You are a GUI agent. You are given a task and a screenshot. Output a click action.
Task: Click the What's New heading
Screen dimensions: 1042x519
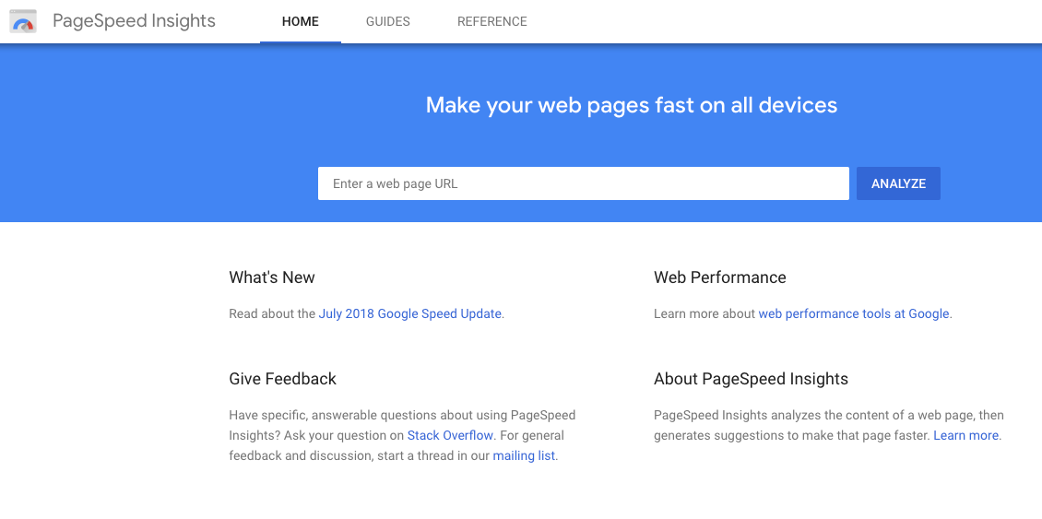[272, 277]
